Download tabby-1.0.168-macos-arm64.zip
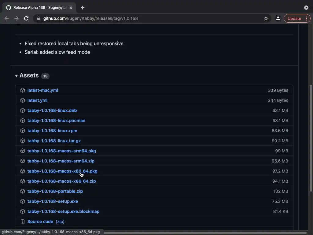Screen dimensions: 313x235 61,161
